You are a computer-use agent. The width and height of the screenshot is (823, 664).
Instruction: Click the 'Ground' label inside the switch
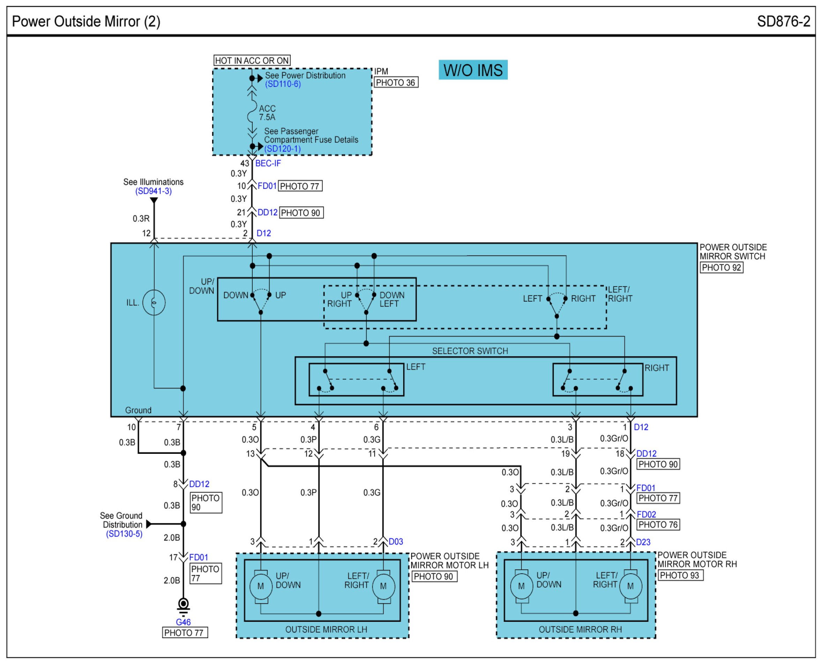pyautogui.click(x=138, y=411)
